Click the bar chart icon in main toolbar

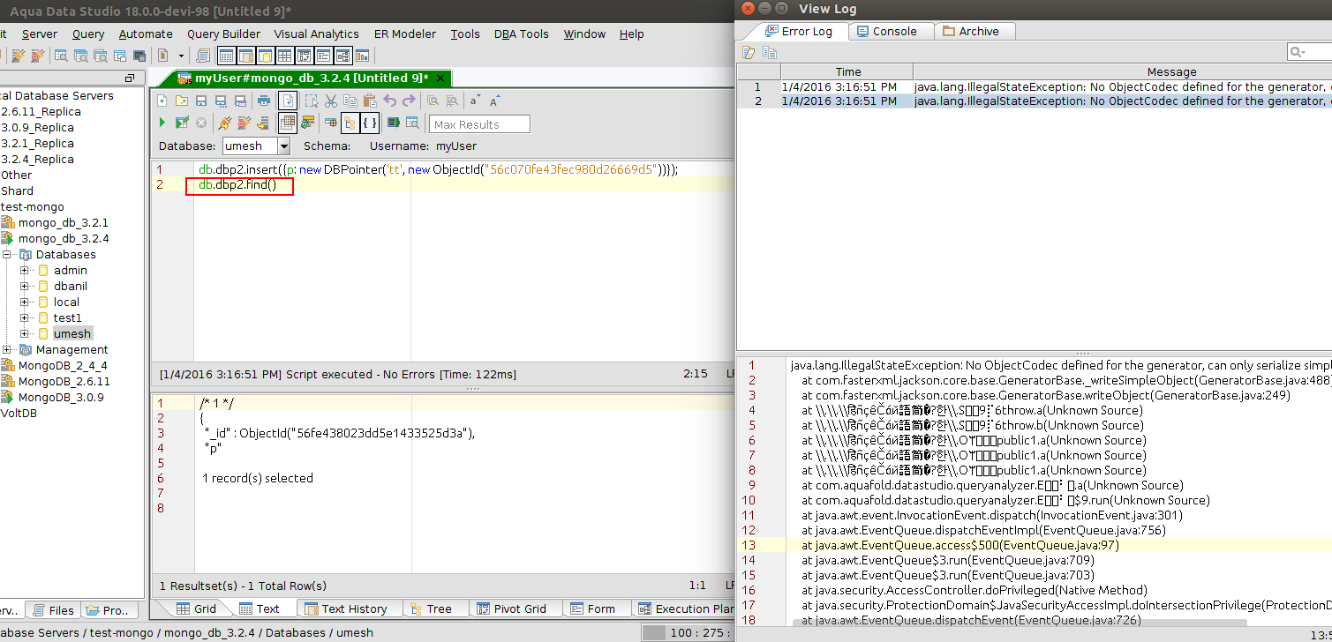[363, 56]
